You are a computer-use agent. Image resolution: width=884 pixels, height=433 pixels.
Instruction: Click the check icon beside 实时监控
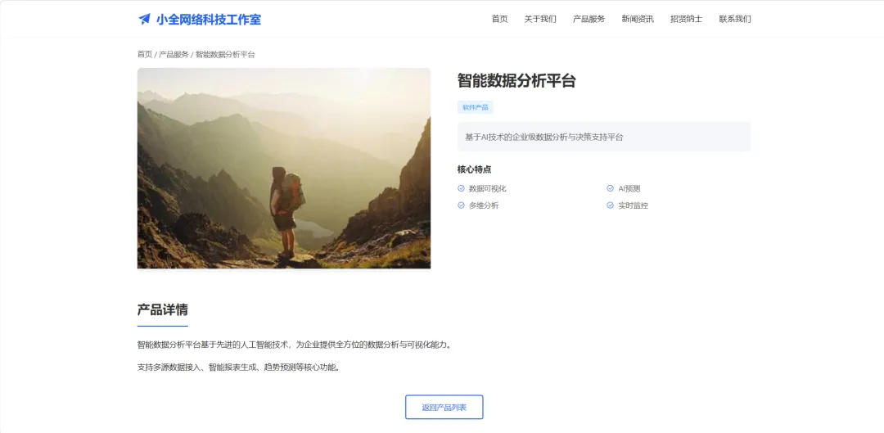tap(610, 205)
